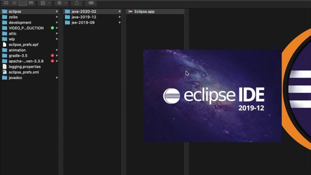311x175 pixels.
Task: Click the zoiks folder icon
Action: pyautogui.click(x=5, y=17)
